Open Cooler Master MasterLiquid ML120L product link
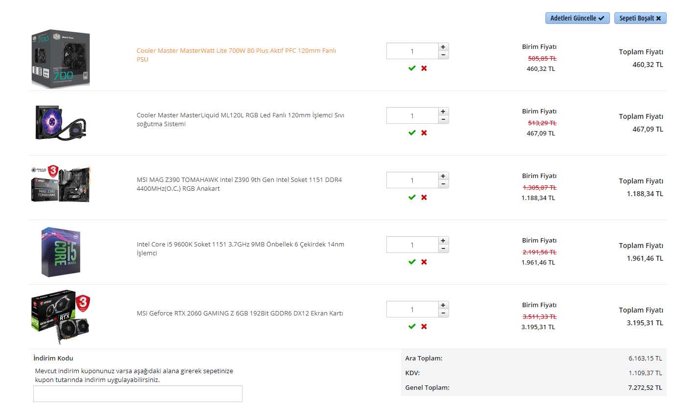The width and height of the screenshot is (697, 404). tap(241, 119)
